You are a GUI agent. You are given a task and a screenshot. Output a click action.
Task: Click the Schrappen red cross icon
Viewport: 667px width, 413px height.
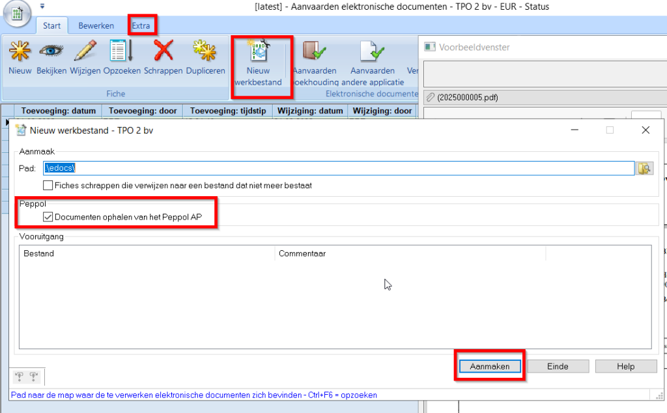click(163, 52)
